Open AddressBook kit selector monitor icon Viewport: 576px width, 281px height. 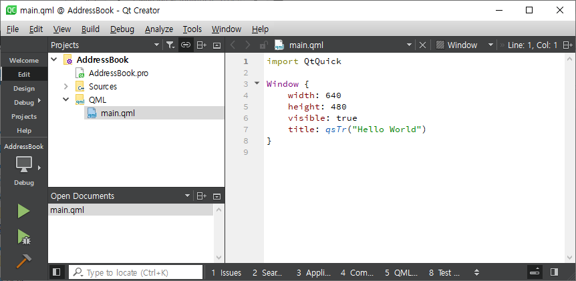point(24,164)
